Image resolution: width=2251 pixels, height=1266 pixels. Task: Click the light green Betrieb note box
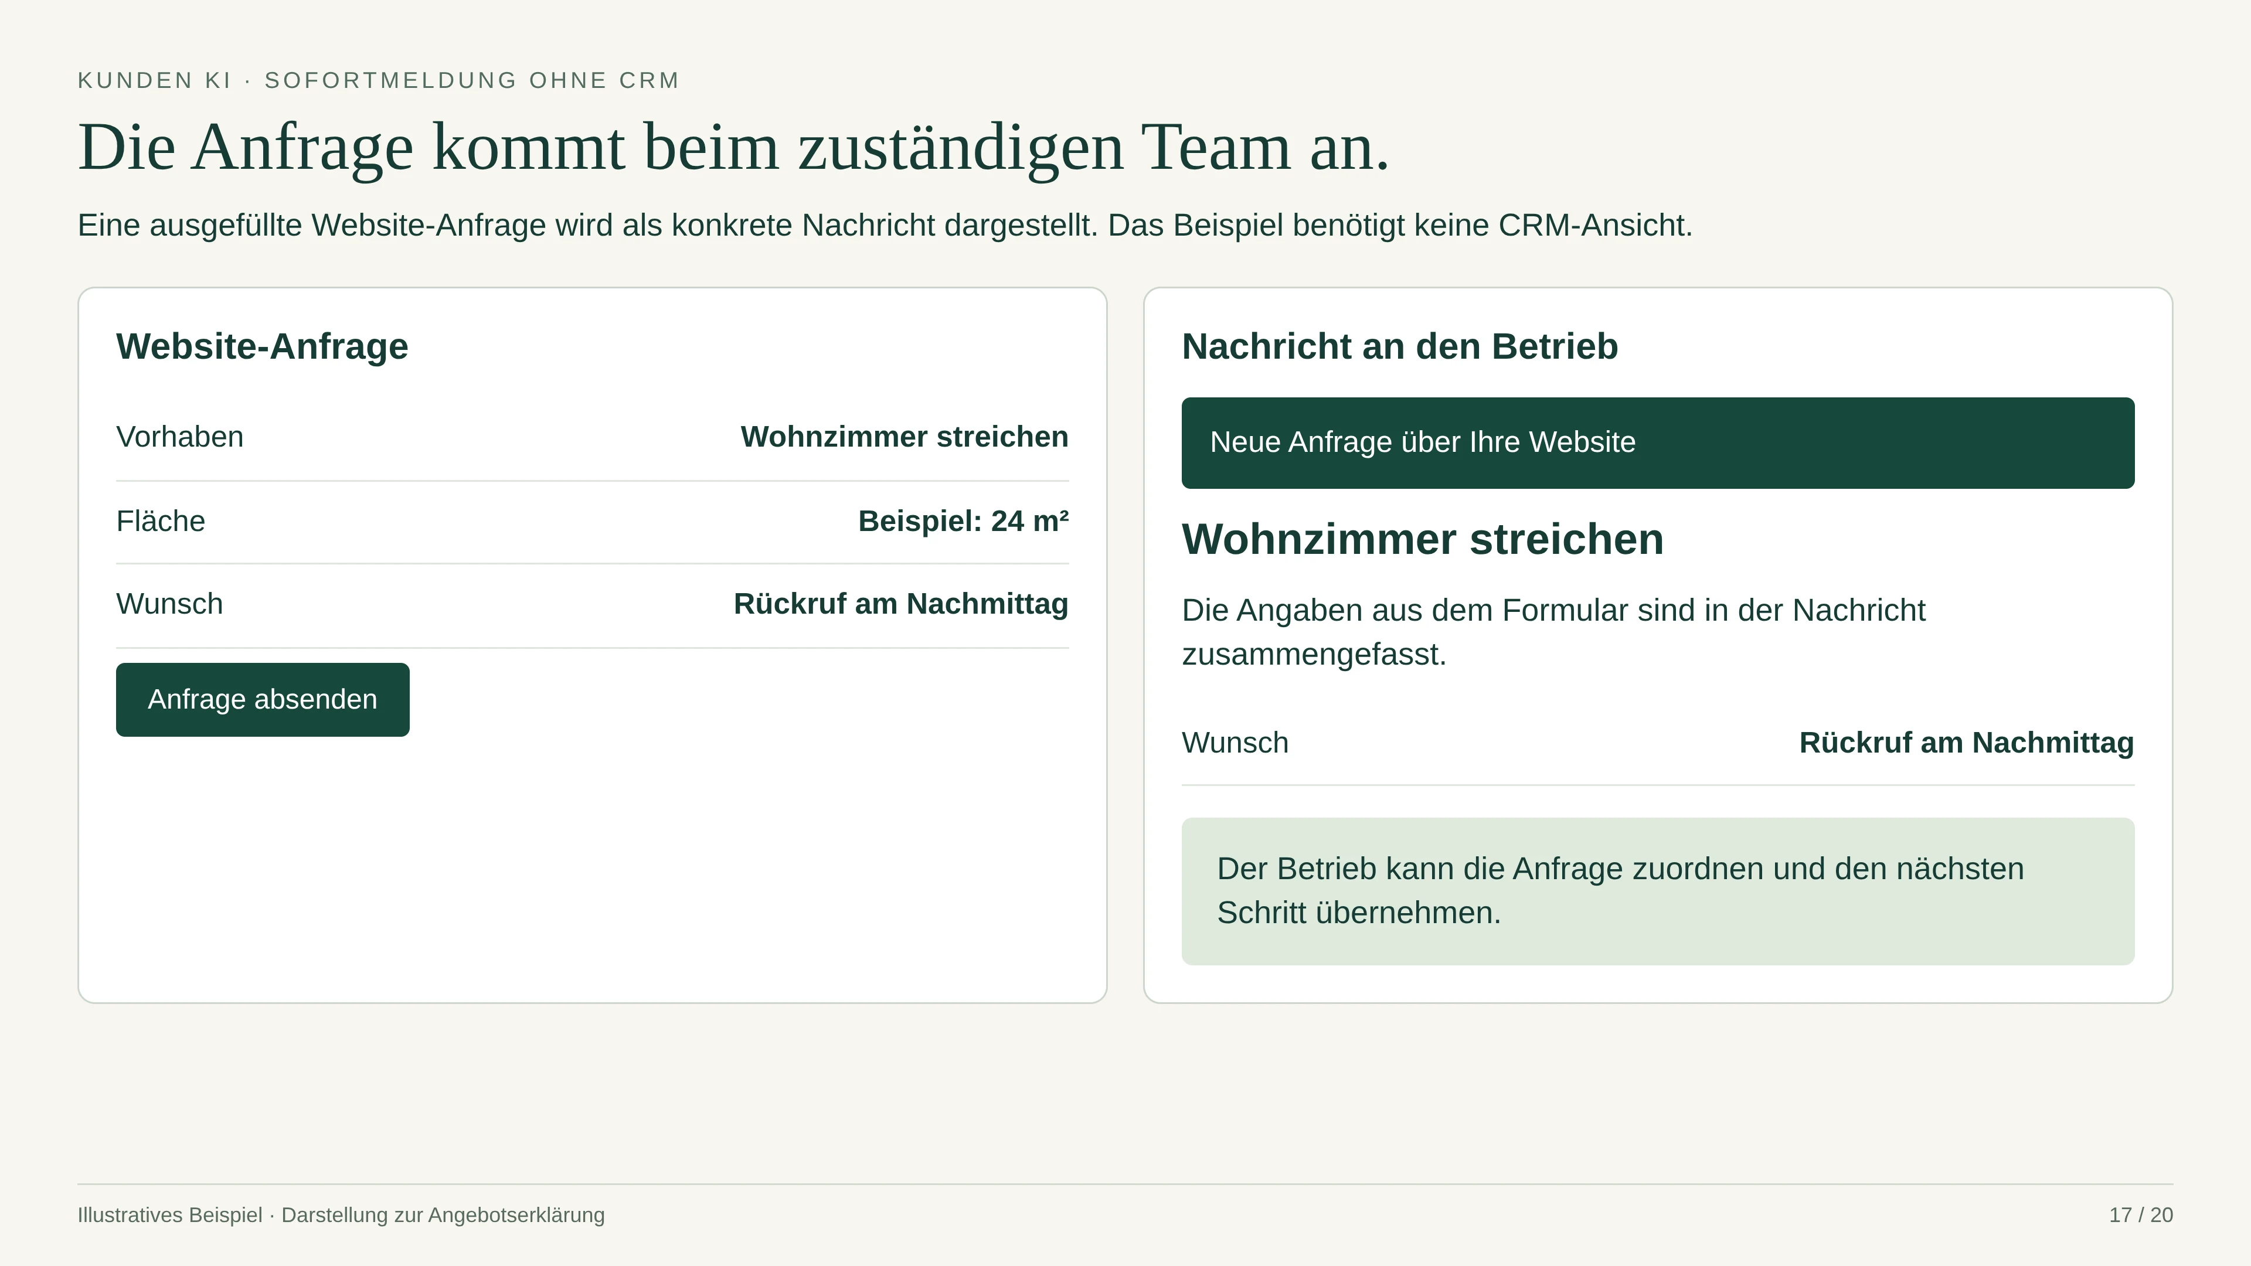[x=1658, y=891]
